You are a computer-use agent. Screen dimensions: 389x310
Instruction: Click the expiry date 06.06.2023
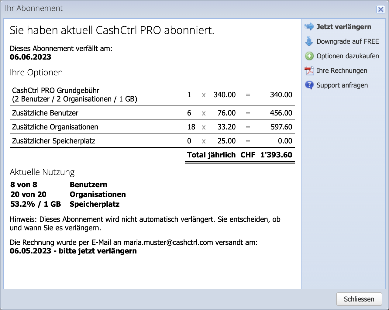coord(30,57)
